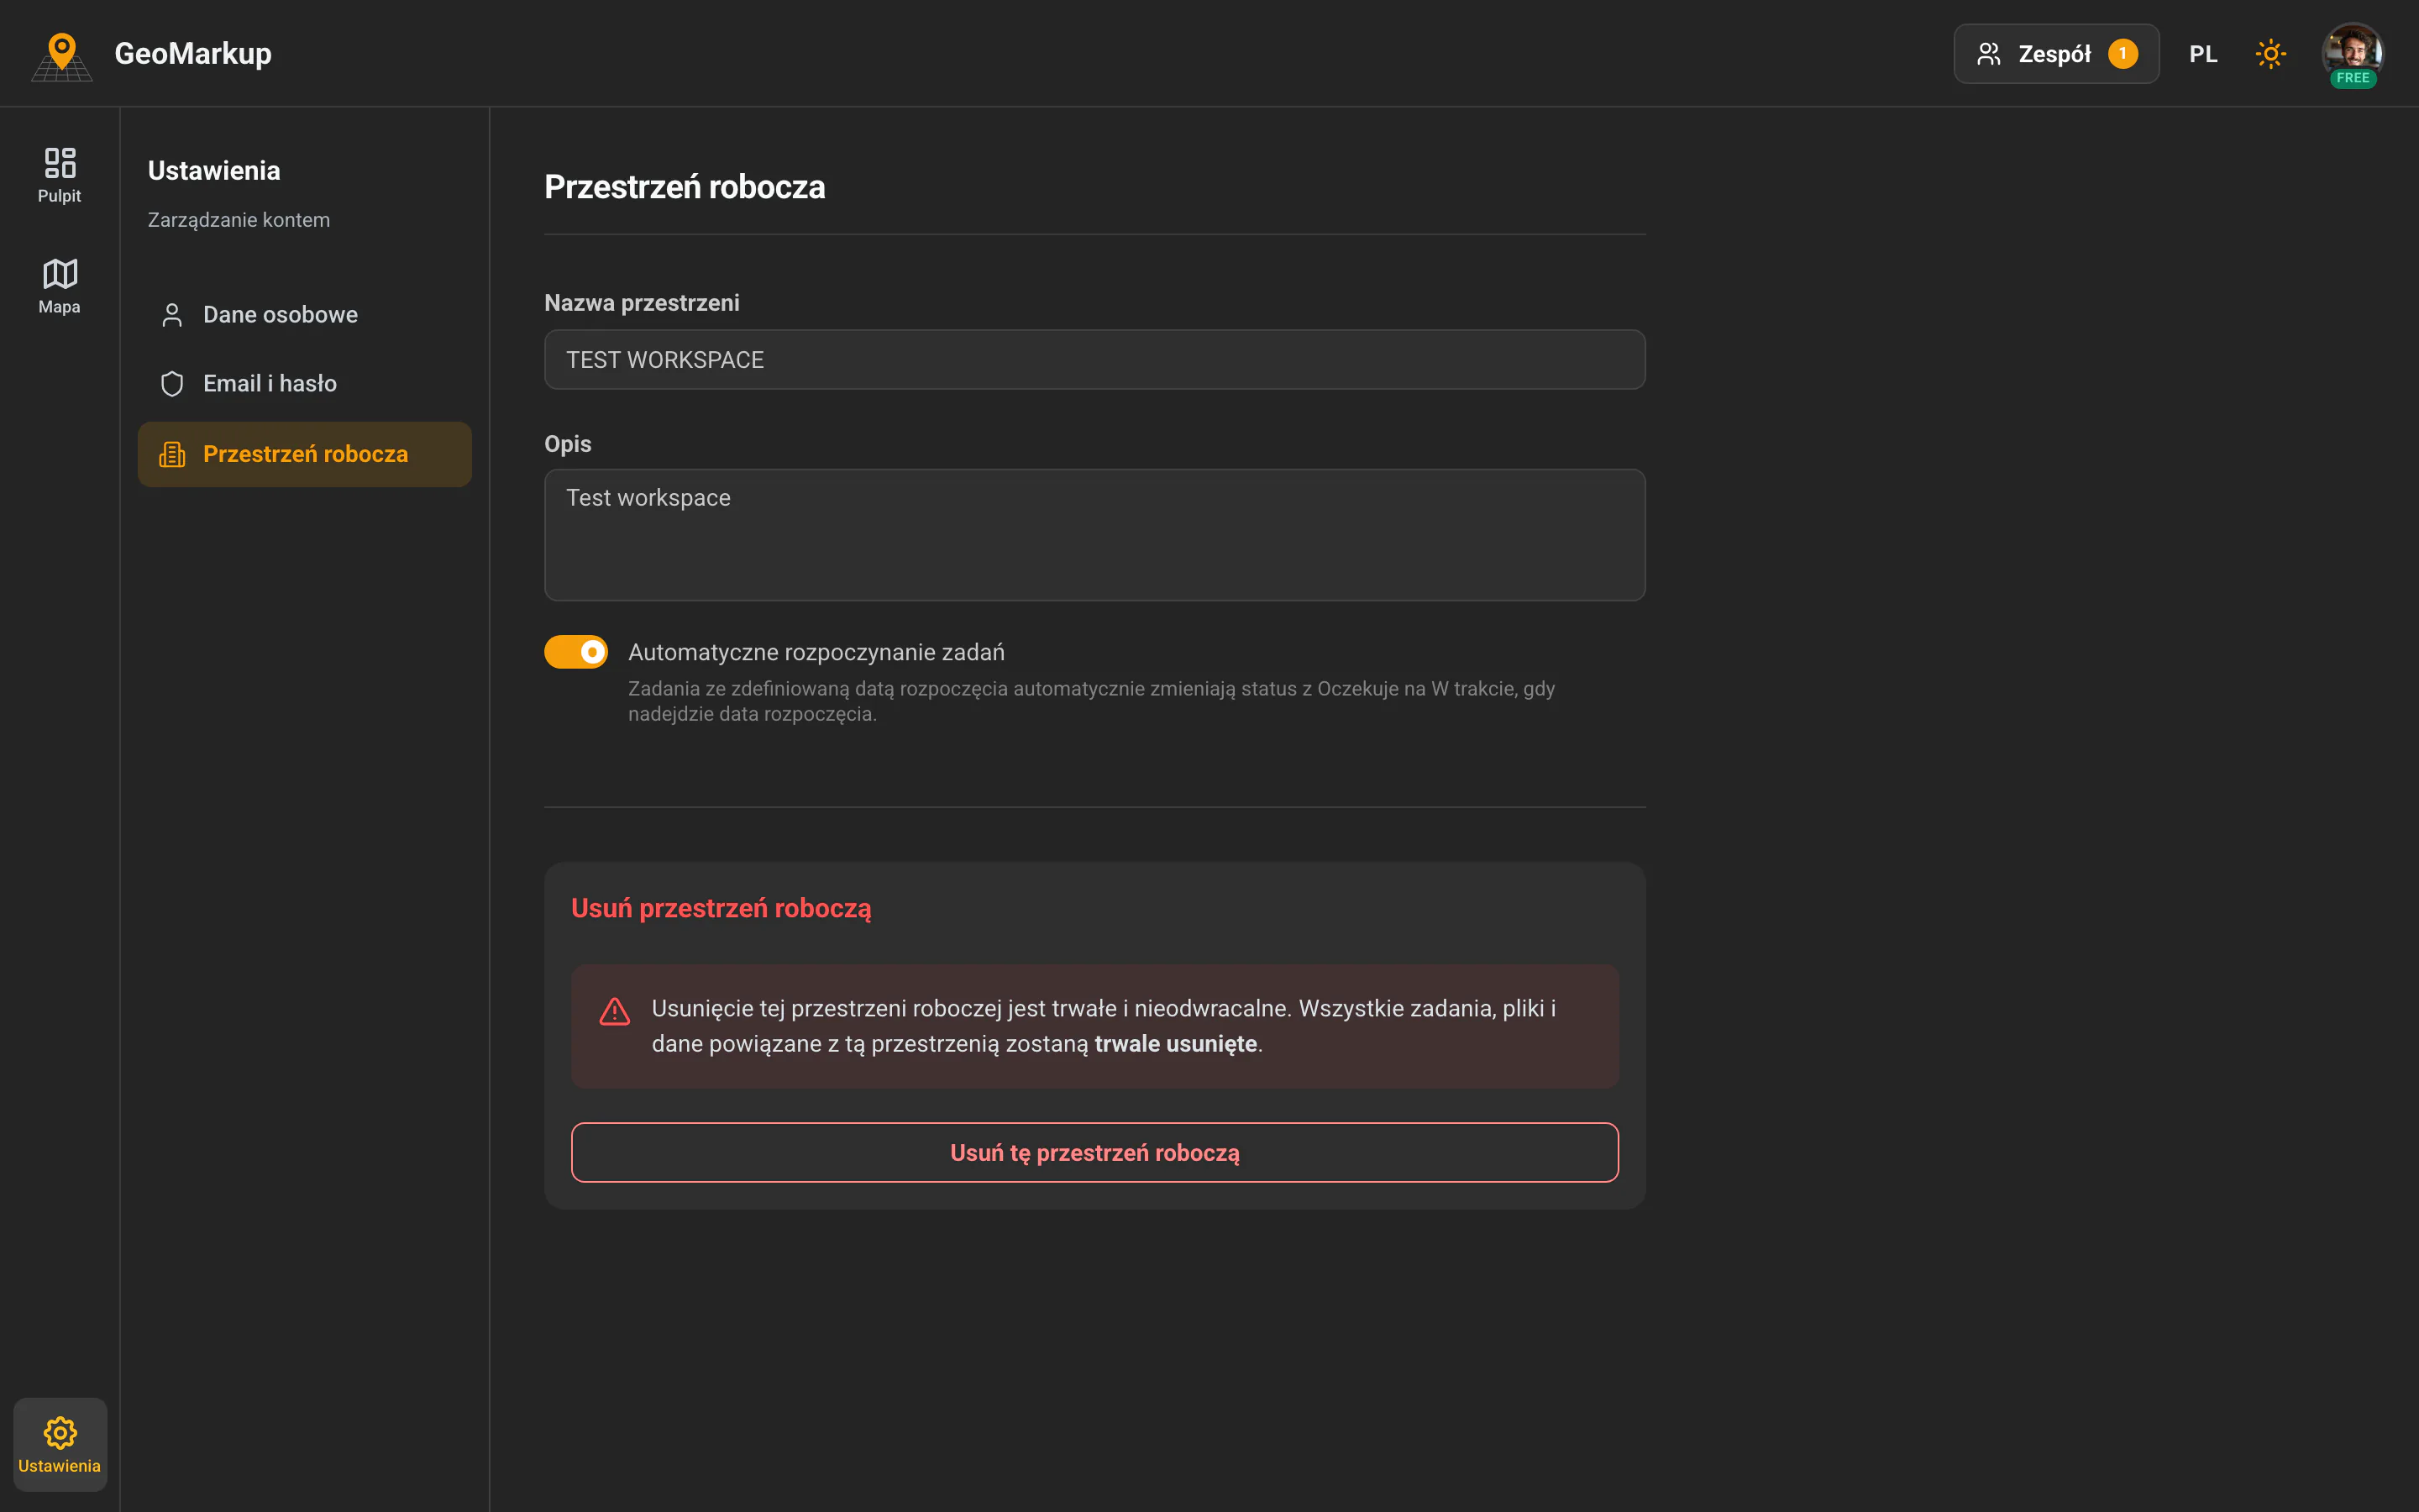This screenshot has width=2419, height=1512.
Task: Click the theme sun icon
Action: click(x=2270, y=54)
